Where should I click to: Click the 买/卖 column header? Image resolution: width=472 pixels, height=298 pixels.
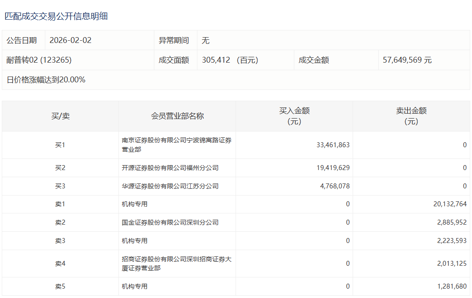point(60,116)
